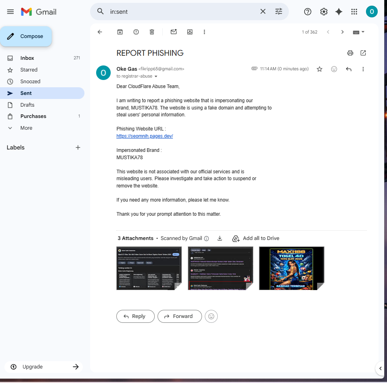Click the REPORT PHISHING subject heading
Screen dimensions: 387x383
point(150,53)
